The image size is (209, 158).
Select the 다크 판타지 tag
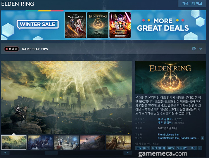coord(158,148)
